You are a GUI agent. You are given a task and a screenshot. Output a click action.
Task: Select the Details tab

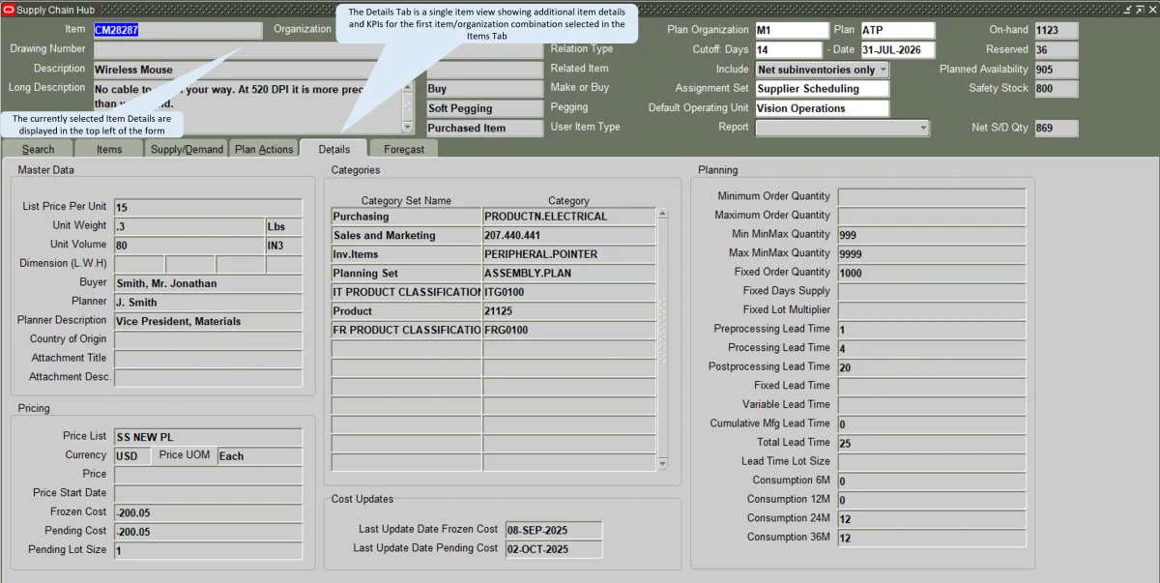[334, 149]
